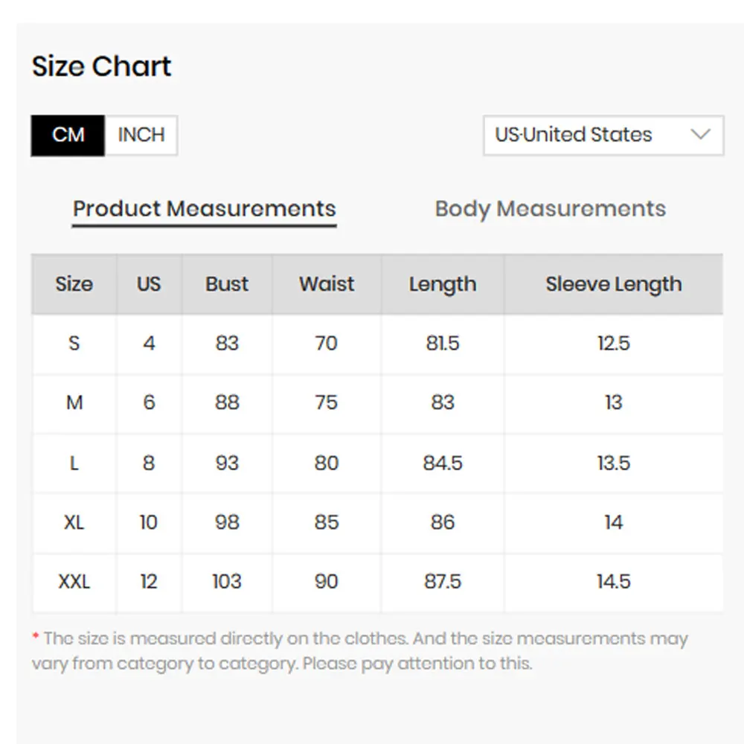
Task: Select the S size row label
Action: pyautogui.click(x=74, y=343)
